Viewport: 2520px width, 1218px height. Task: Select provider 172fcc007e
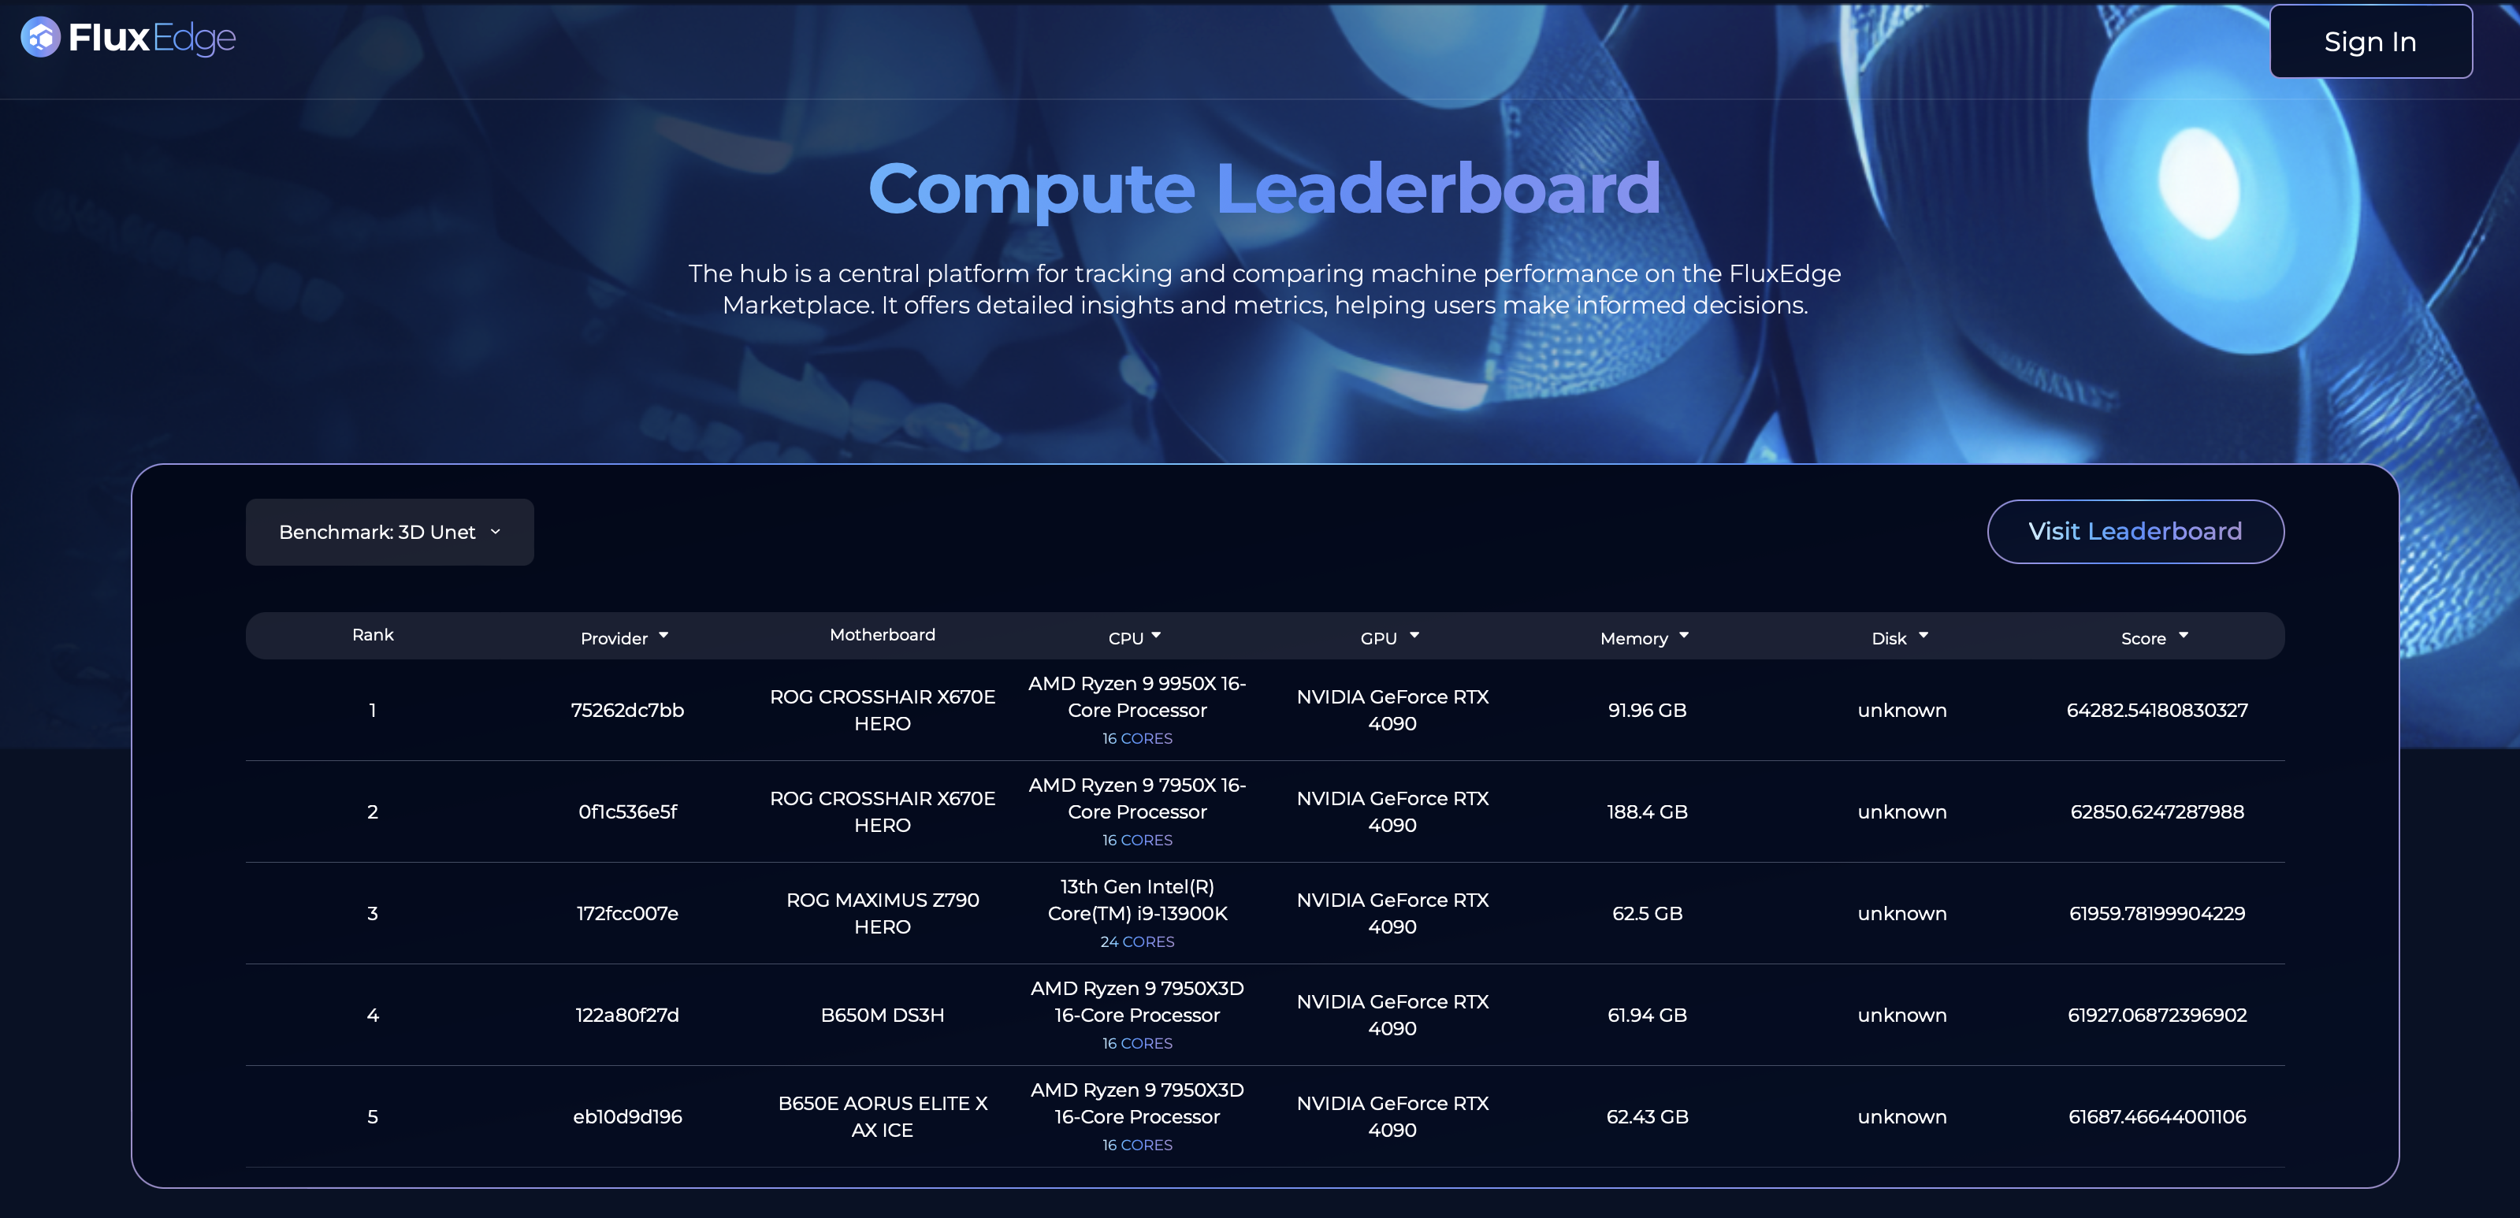(627, 914)
